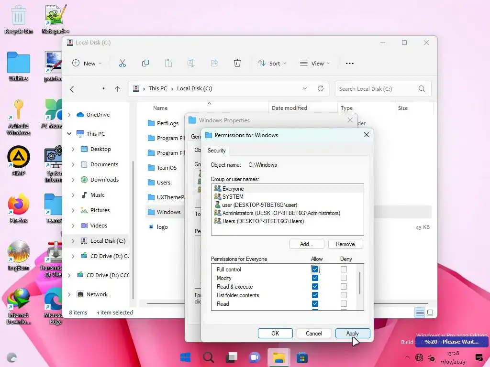Collapse This PC tree node
Image resolution: width=490 pixels, height=367 pixels.
click(x=69, y=134)
